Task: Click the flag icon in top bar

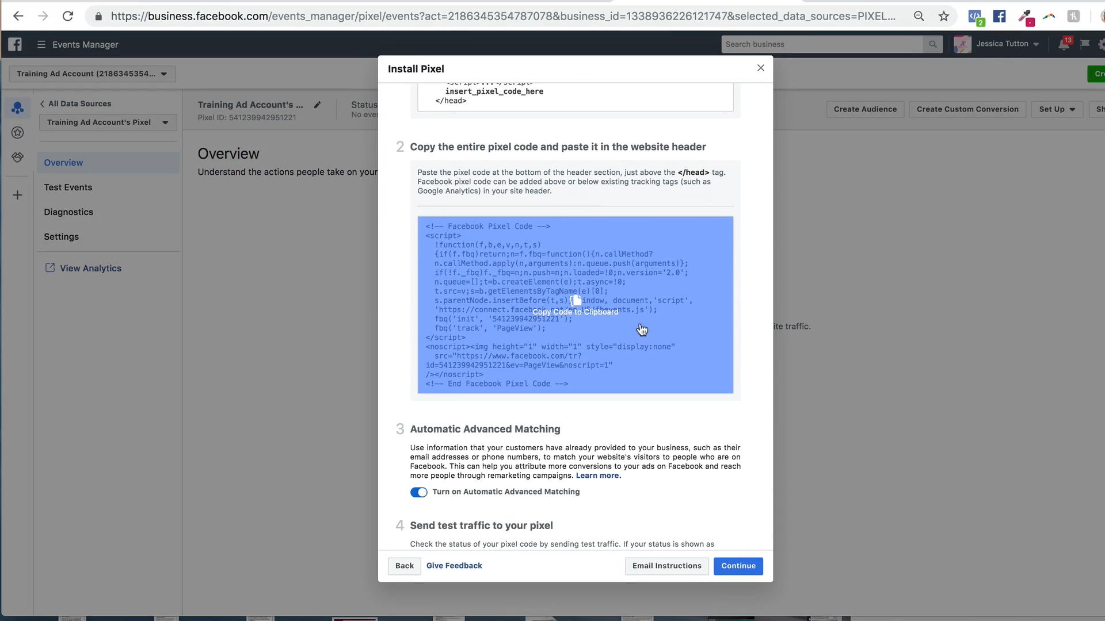Action: (x=1085, y=44)
